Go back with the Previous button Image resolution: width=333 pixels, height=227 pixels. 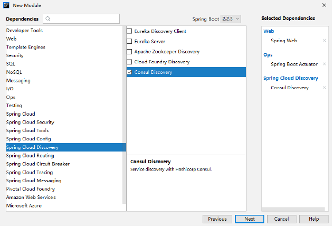217,219
